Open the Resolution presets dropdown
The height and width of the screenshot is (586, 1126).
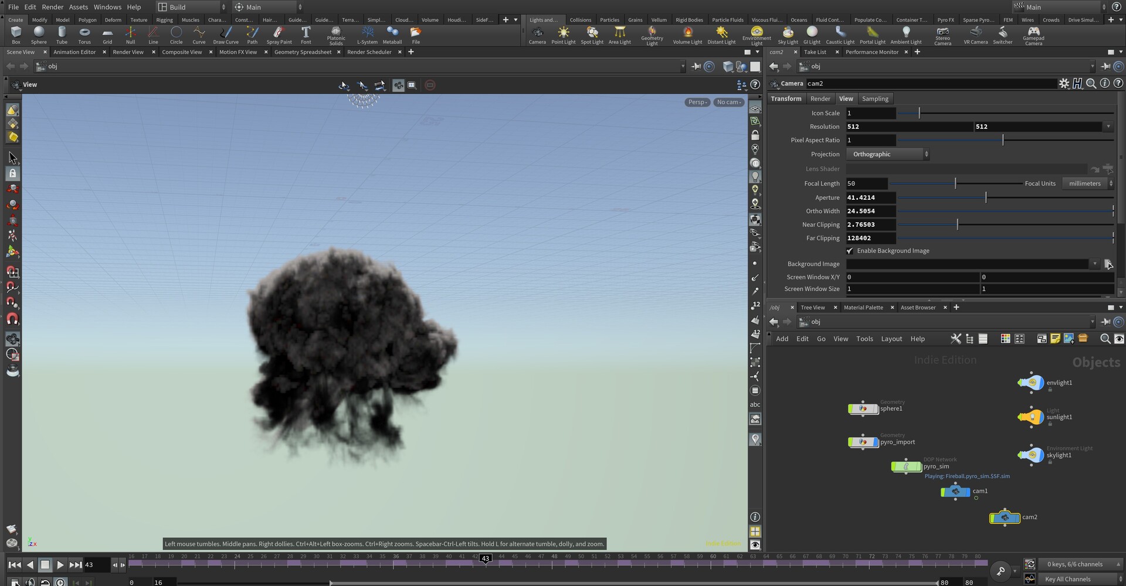(x=1108, y=126)
